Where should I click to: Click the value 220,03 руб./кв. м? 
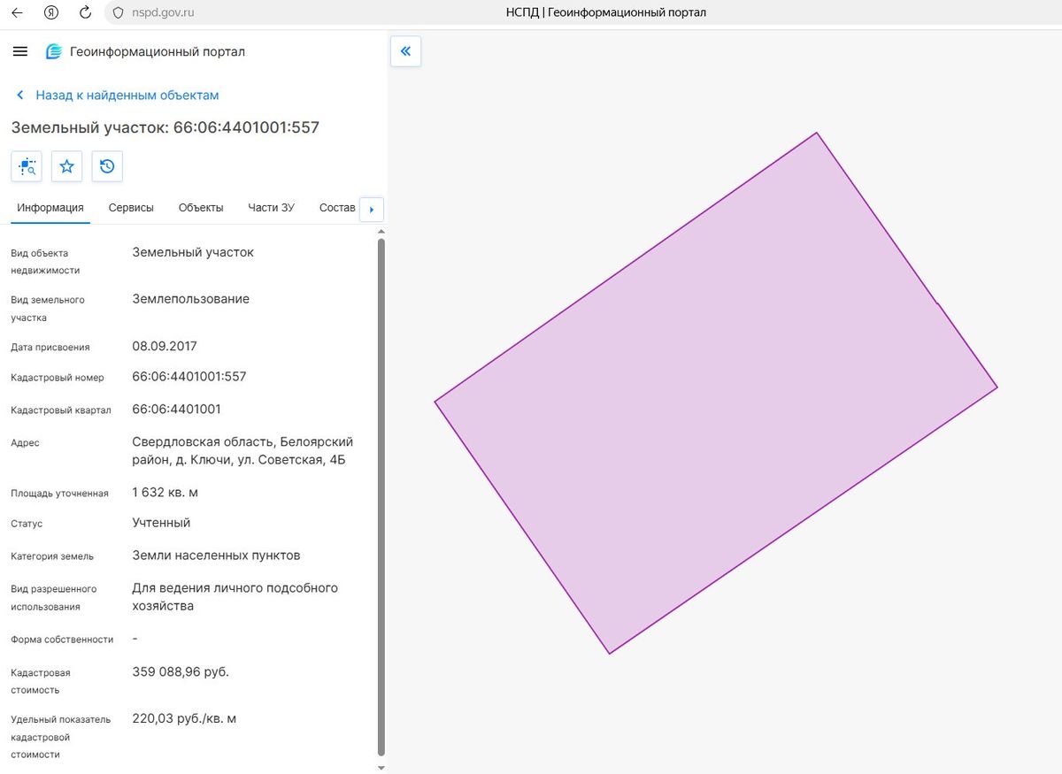point(184,719)
